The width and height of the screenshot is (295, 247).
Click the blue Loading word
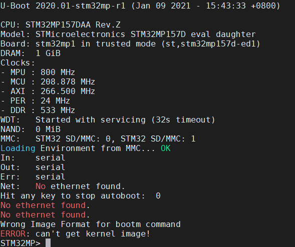18,148
